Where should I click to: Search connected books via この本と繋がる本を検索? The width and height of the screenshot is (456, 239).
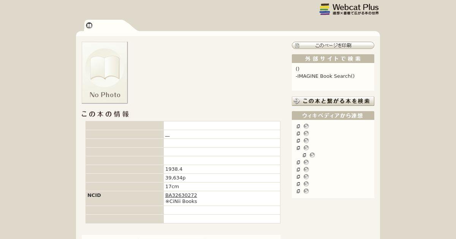333,101
